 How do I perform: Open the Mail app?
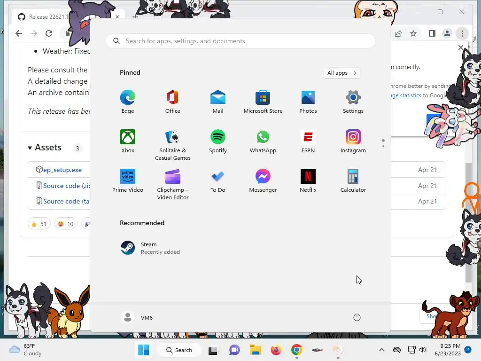pyautogui.click(x=218, y=102)
